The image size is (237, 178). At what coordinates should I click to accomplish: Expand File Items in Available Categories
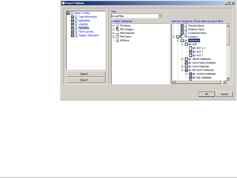(x=113, y=26)
